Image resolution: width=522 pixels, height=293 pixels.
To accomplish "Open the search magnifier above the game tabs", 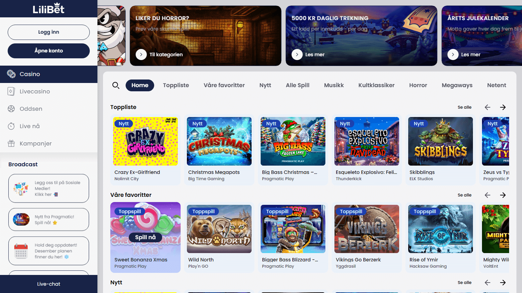I will pyautogui.click(x=116, y=85).
